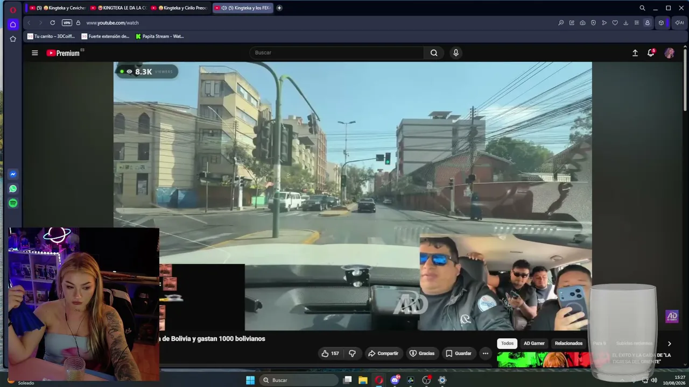Open the YouTube account avatar menu
The width and height of the screenshot is (689, 387).
point(670,53)
